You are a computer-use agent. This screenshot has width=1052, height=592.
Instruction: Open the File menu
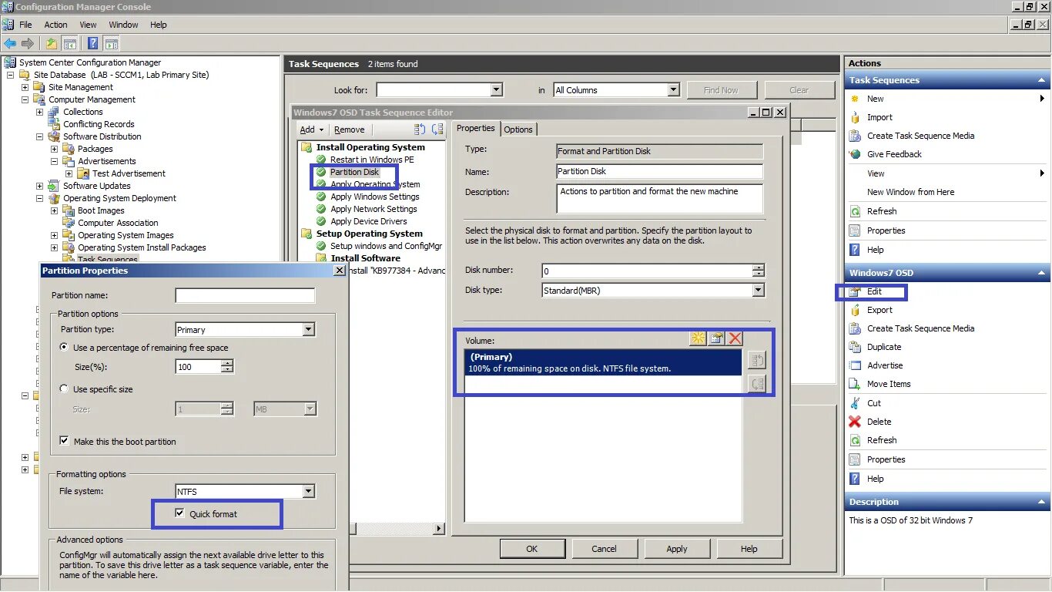[x=25, y=25]
